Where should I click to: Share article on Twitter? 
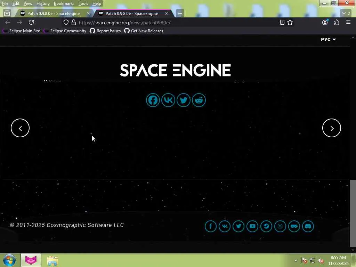coord(184,100)
